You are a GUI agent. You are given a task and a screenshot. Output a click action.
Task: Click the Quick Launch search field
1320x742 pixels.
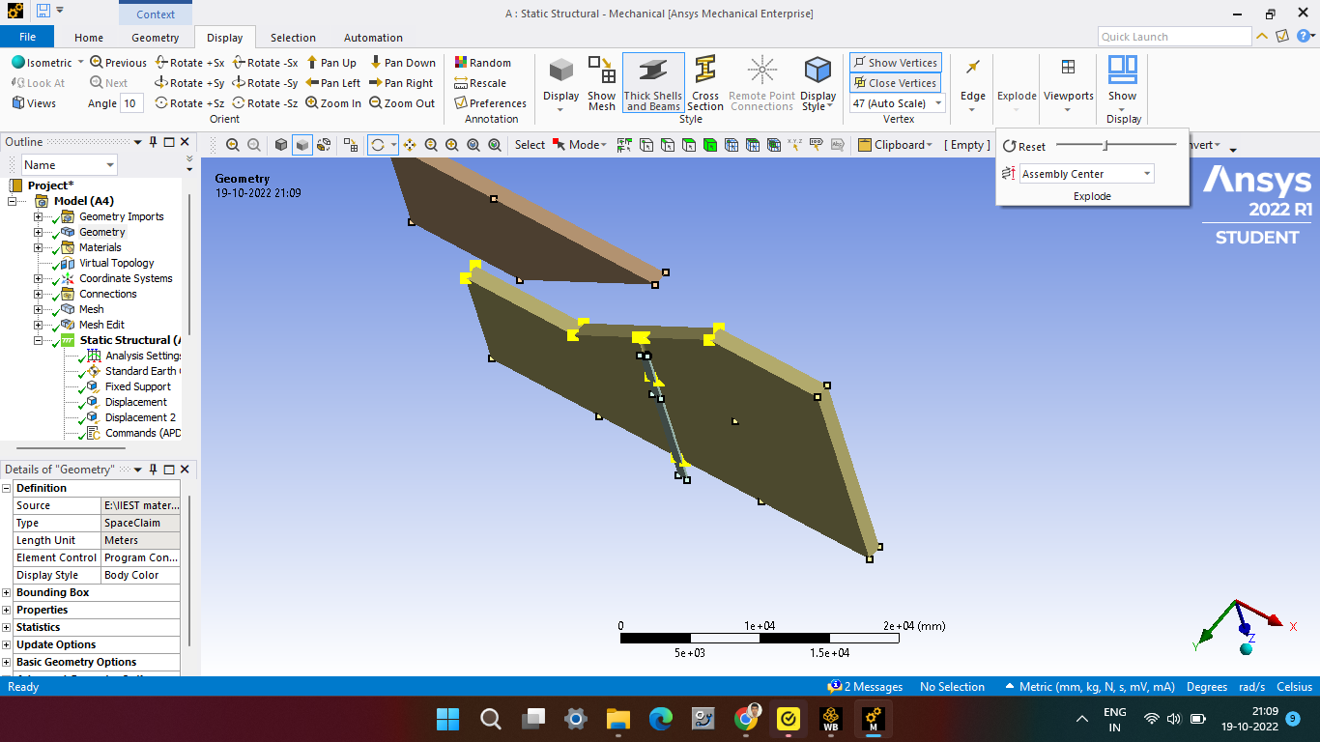[1174, 37]
